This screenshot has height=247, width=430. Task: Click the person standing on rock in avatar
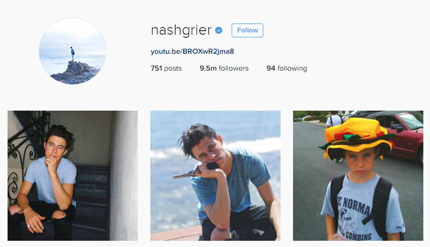coord(72,53)
